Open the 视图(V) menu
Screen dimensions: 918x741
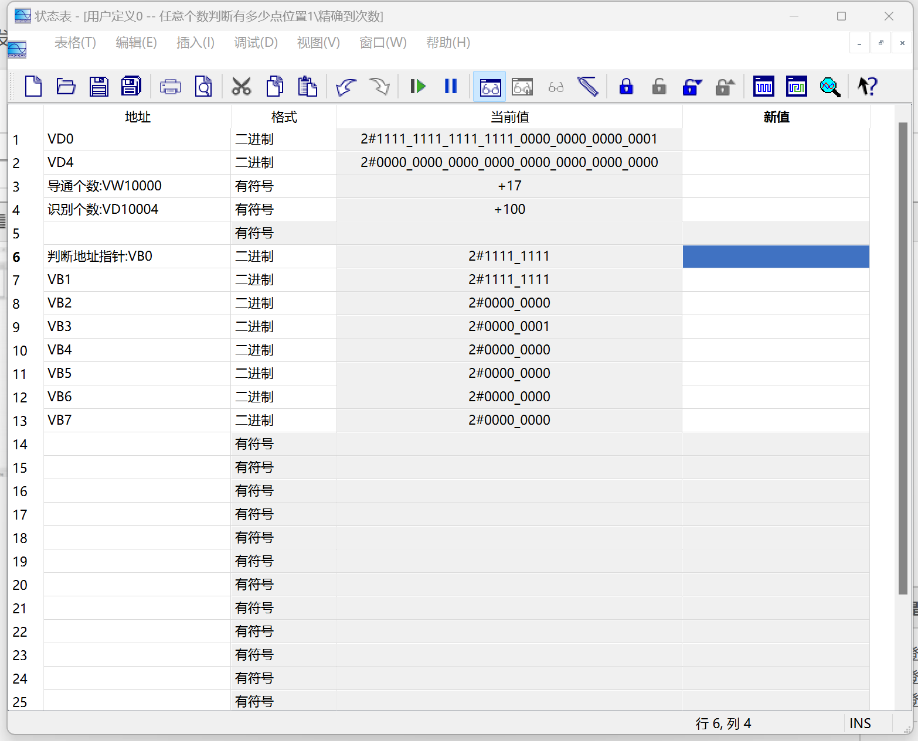318,43
